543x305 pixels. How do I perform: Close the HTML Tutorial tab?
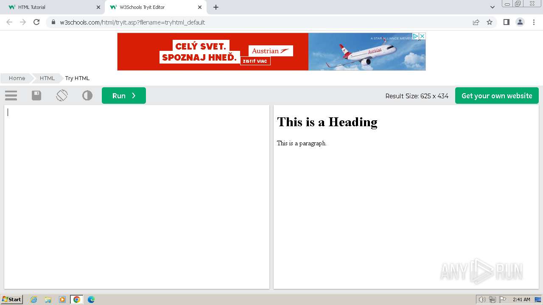pos(98,7)
